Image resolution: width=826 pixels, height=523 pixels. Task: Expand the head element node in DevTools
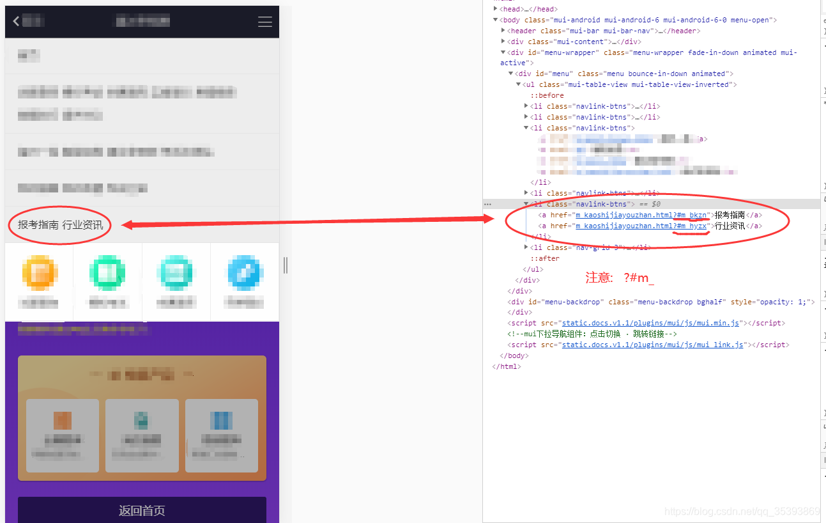(495, 8)
